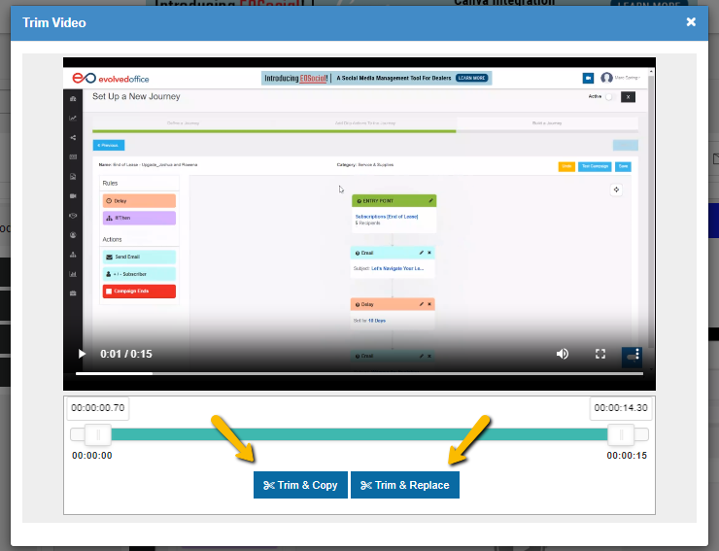Open the Let's Navigate Your Le... subject link

pos(397,268)
